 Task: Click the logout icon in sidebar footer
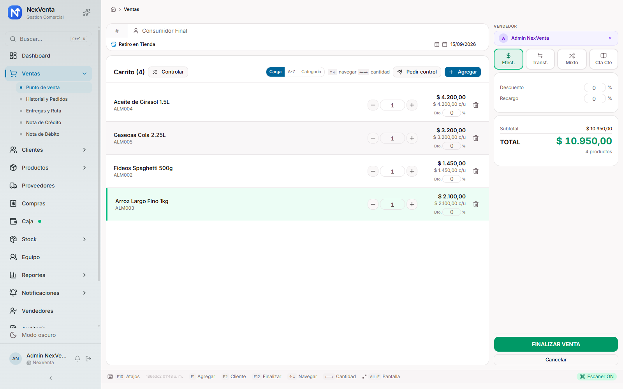[88, 359]
